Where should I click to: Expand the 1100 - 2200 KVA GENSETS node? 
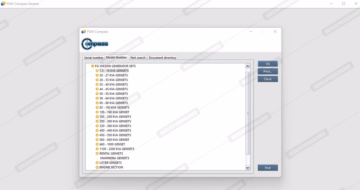(x=97, y=149)
